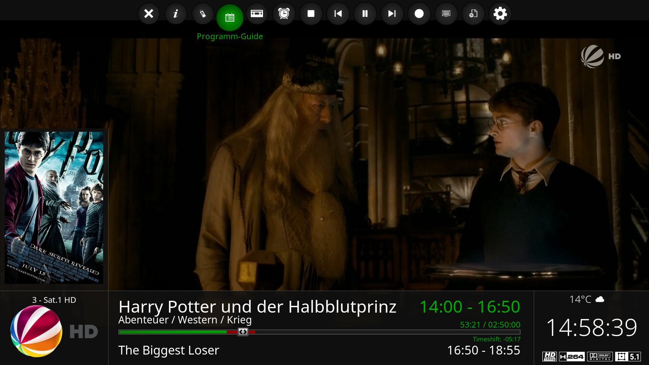Stop playback with the square button
Image resolution: width=649 pixels, height=365 pixels.
tap(311, 14)
